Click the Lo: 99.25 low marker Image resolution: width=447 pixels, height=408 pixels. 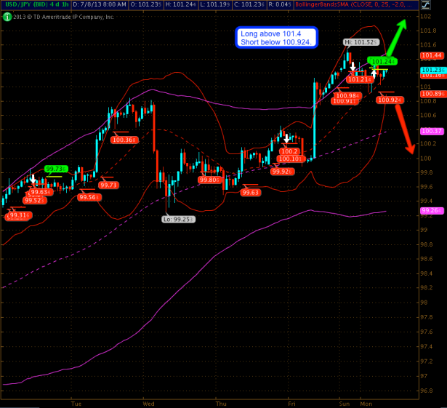[175, 217]
